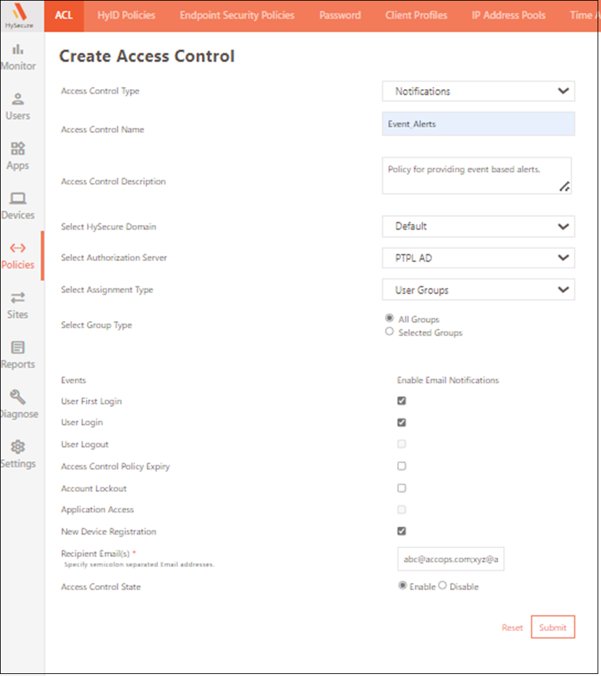Open the Monitor section icon in sidebar
Image resolution: width=601 pixels, height=676 pixels.
pyautogui.click(x=18, y=50)
